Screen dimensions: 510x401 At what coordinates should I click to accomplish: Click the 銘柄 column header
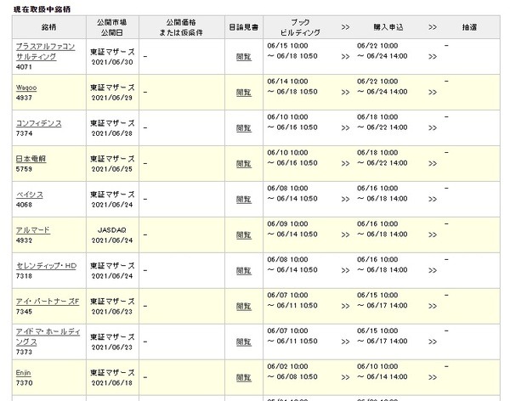point(48,27)
